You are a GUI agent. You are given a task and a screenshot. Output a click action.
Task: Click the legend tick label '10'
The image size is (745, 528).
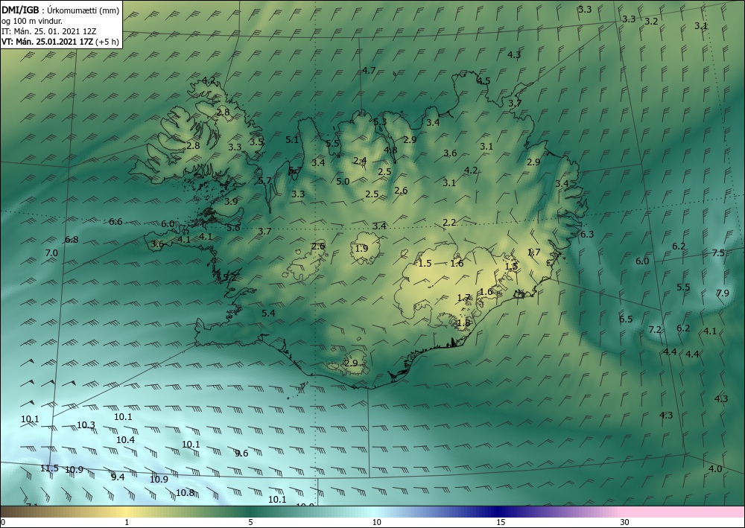[x=376, y=523]
